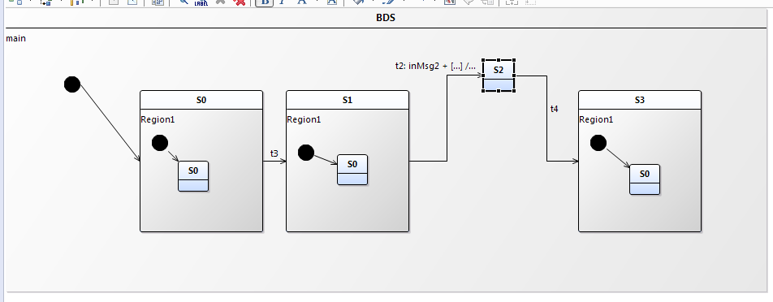Select the inner S0 substate within S3

pyautogui.click(x=645, y=179)
